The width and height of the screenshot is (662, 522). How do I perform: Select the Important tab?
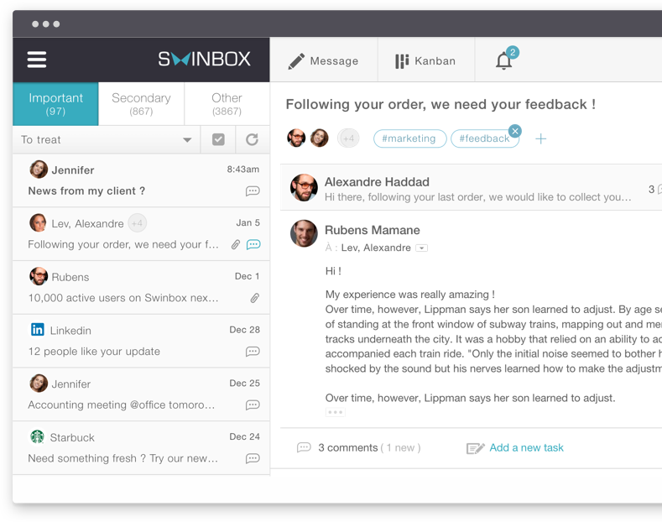[x=55, y=104]
